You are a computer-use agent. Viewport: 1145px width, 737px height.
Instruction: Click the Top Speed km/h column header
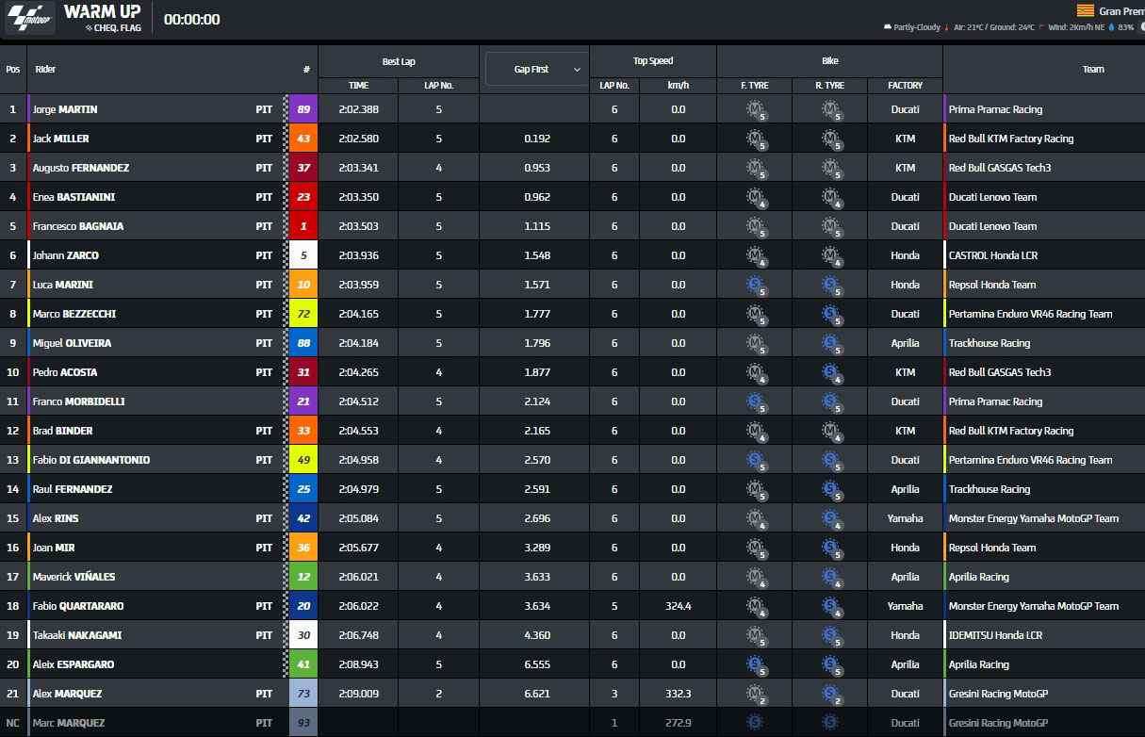click(x=678, y=86)
